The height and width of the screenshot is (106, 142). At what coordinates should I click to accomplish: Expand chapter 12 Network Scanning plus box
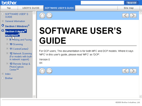coord(7,53)
